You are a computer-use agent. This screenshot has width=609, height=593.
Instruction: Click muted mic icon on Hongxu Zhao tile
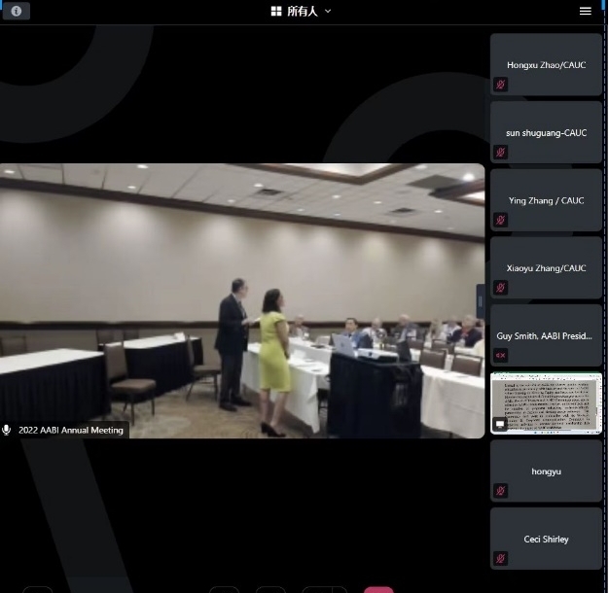click(x=500, y=85)
